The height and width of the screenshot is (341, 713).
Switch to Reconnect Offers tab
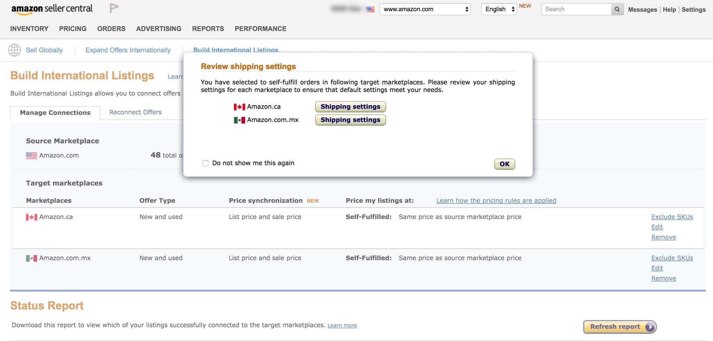(135, 112)
